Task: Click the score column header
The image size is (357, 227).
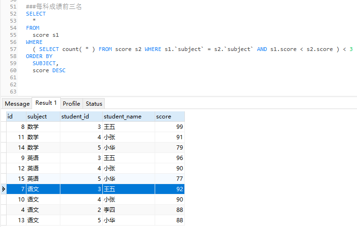Action: [170, 117]
